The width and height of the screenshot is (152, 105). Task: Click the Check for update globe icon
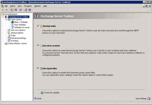coord(42,93)
